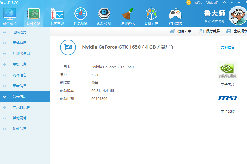Click the "显卡品牌" caption
247x164 pixels.
pyautogui.click(x=228, y=111)
